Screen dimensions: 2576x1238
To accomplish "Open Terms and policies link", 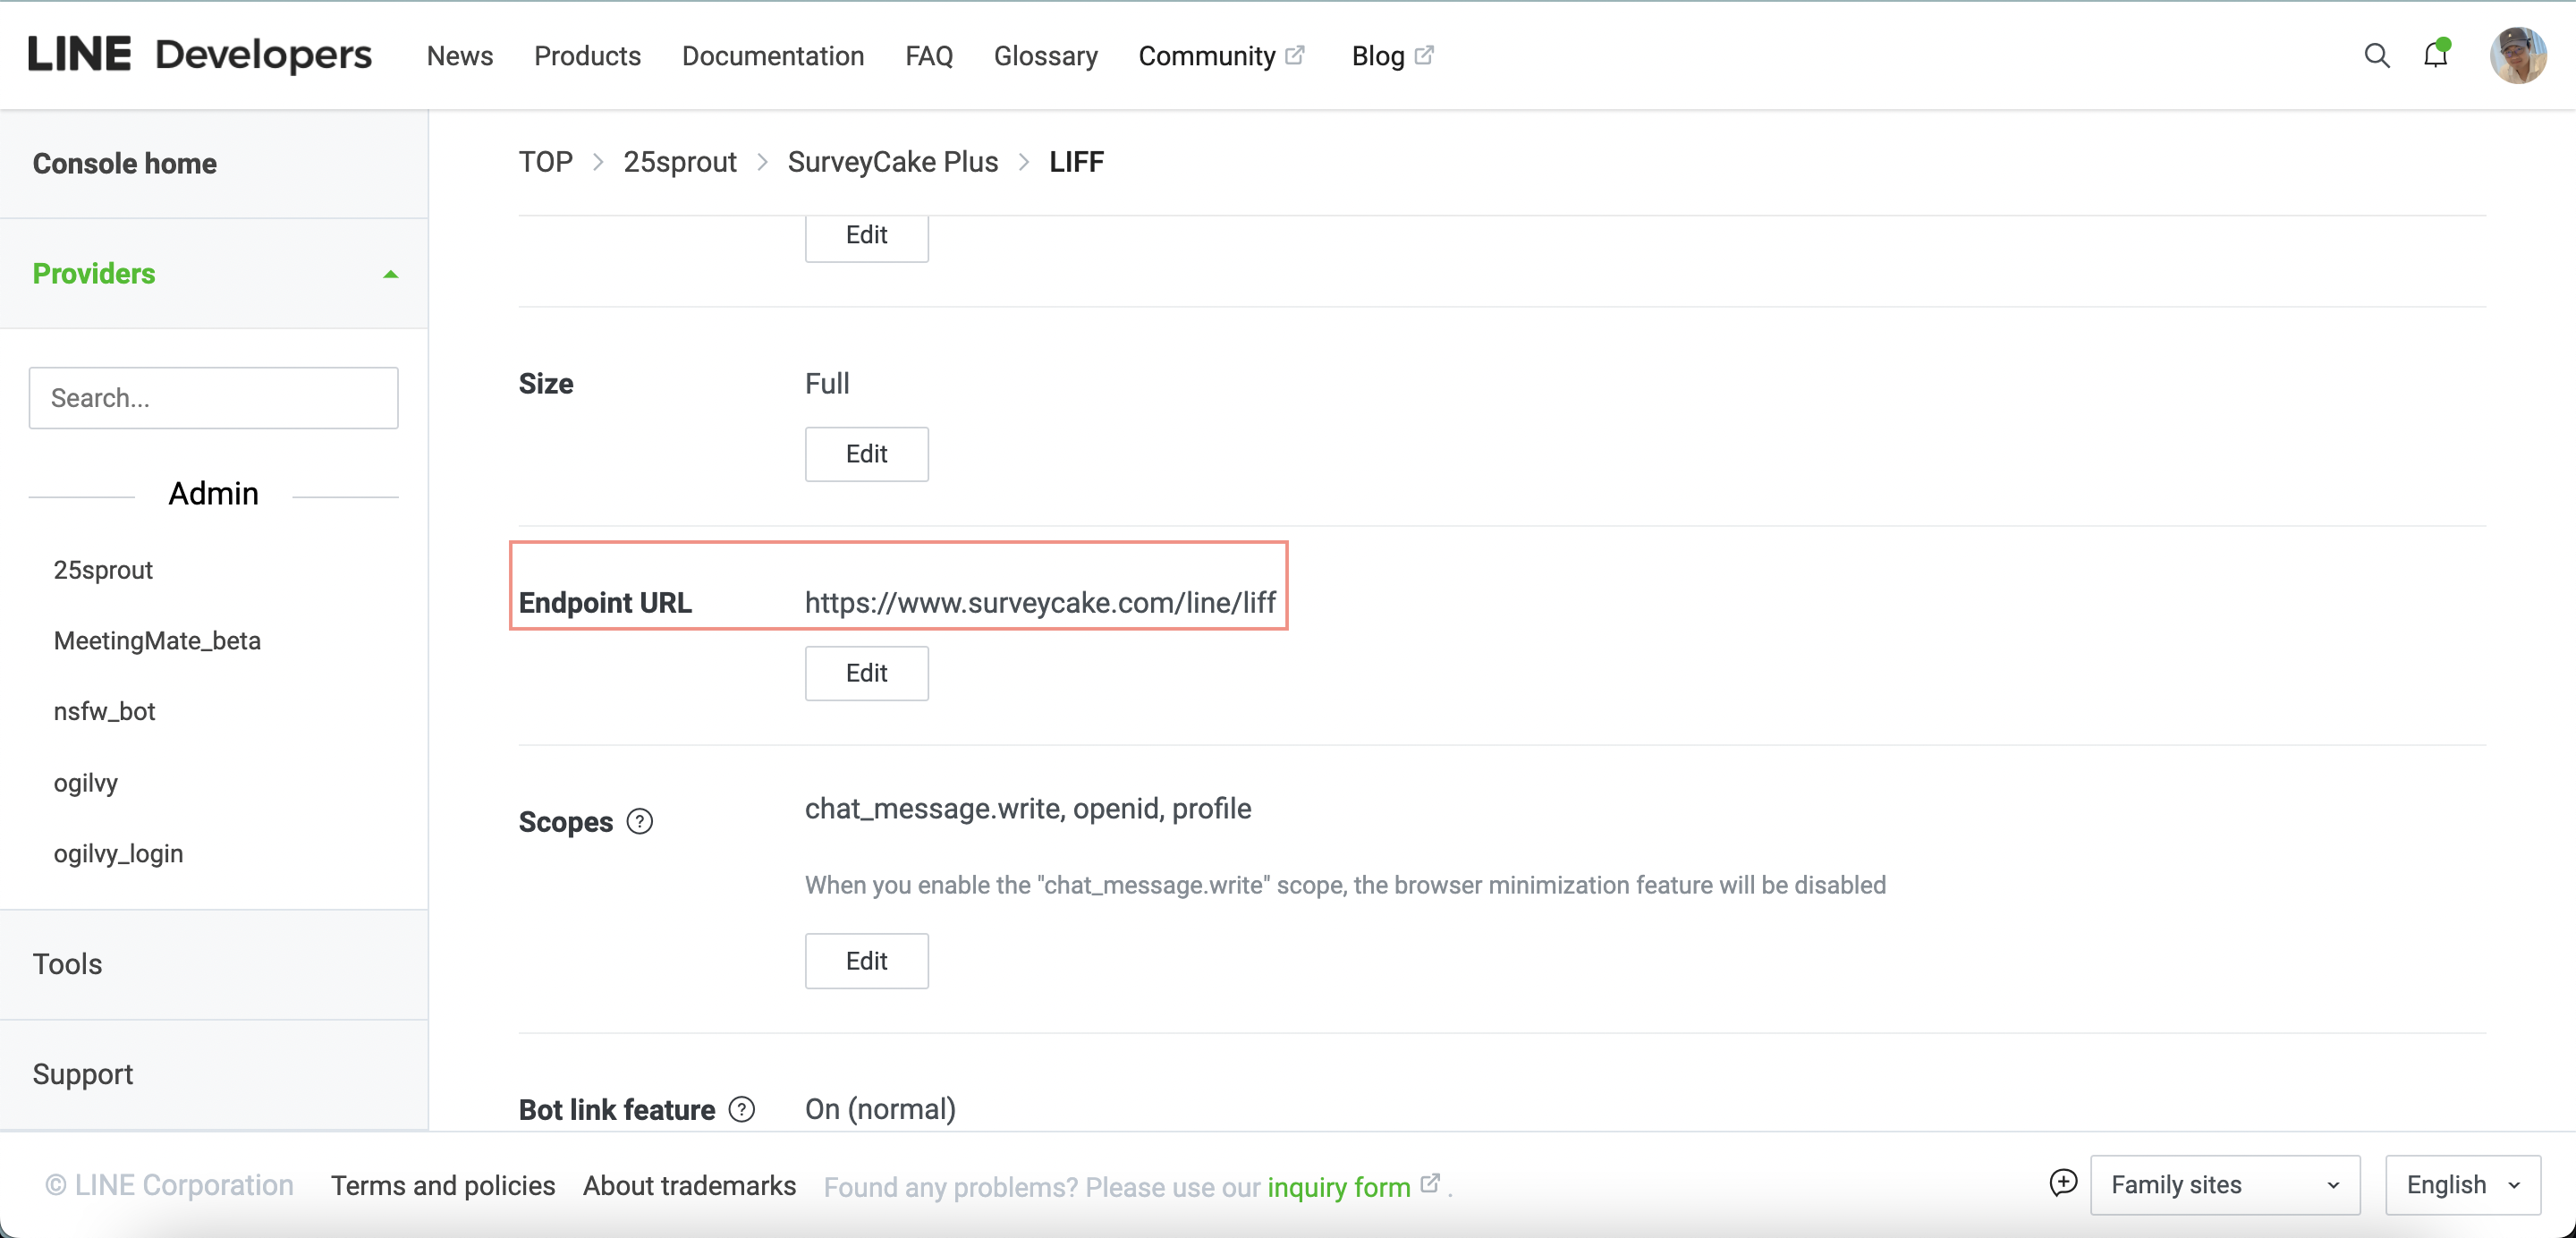I will (443, 1186).
